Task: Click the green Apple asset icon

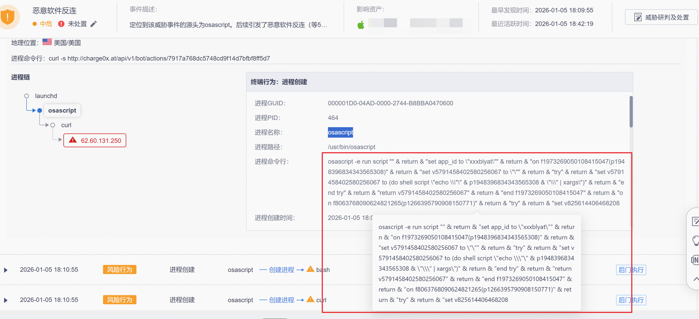Action: click(361, 25)
